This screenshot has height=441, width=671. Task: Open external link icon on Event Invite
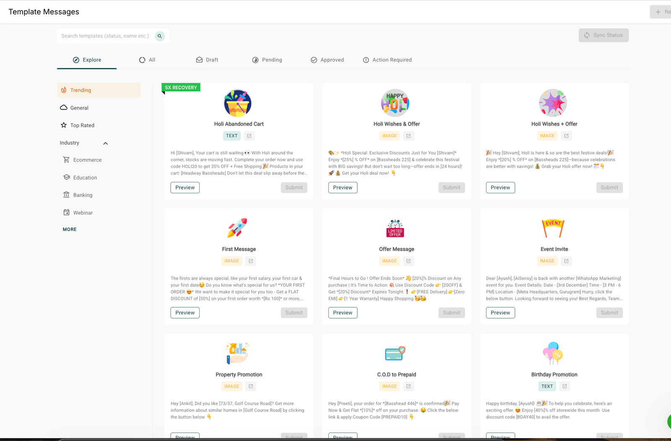point(566,261)
